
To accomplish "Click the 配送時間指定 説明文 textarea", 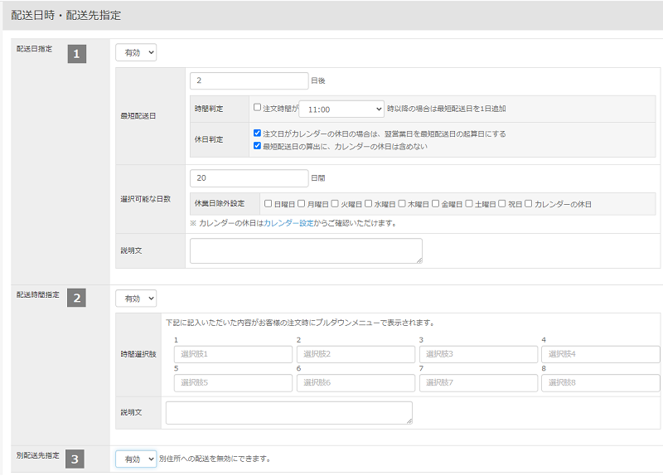I will tap(289, 413).
